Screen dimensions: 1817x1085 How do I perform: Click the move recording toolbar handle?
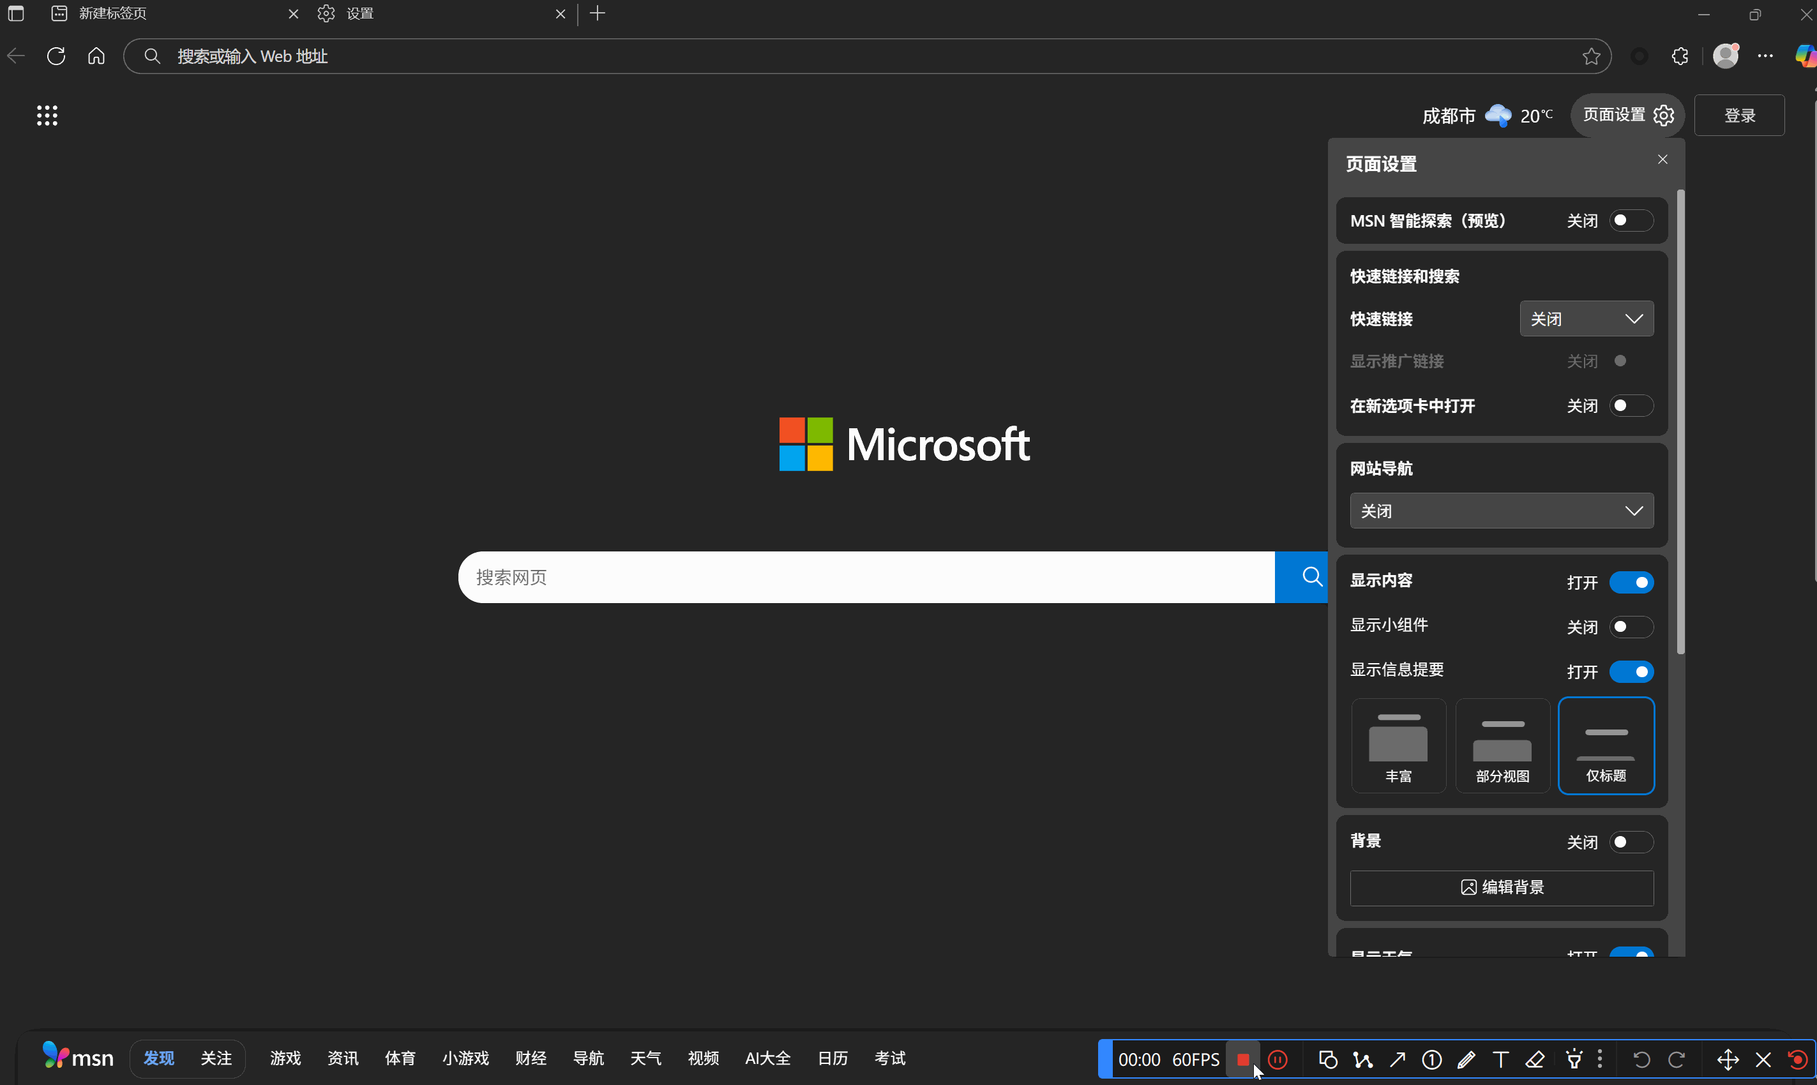point(1728,1059)
